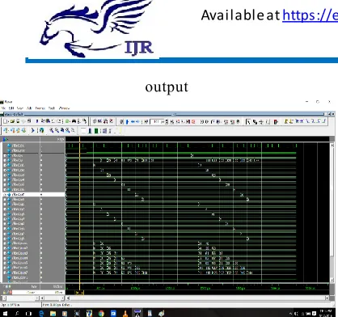Click the blue right arrow toolbar icon
The image size is (338, 317).
coord(137,122)
